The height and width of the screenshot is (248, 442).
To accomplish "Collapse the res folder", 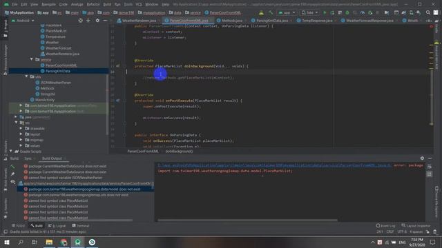I will 16,123.
